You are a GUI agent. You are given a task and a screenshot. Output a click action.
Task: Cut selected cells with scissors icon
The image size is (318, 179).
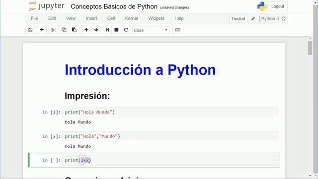click(54, 30)
